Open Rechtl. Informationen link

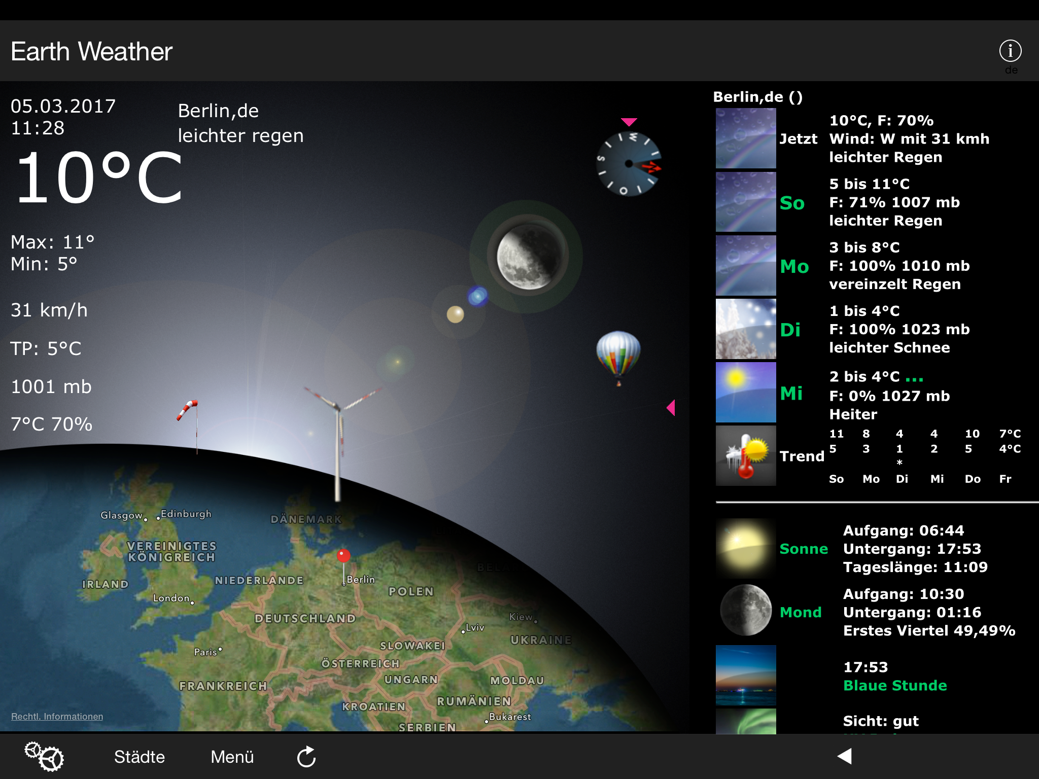point(57,716)
